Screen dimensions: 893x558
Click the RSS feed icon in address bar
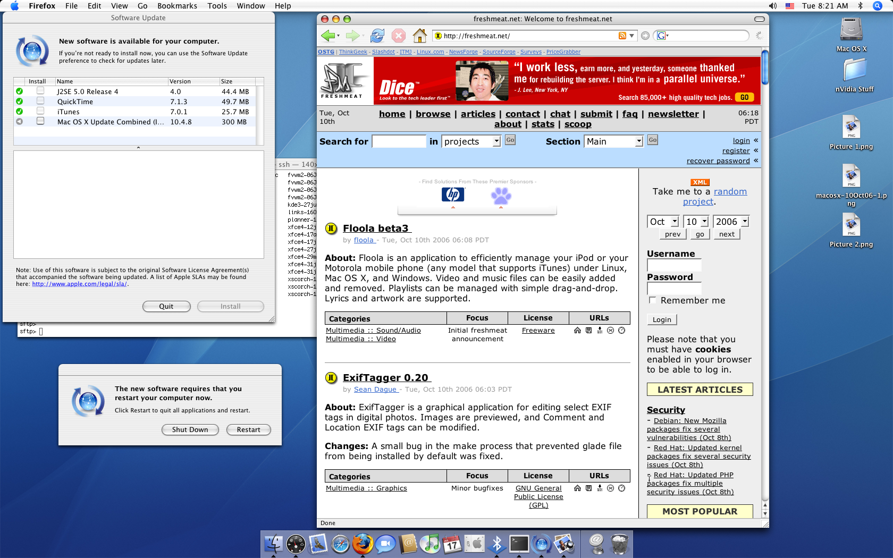622,36
